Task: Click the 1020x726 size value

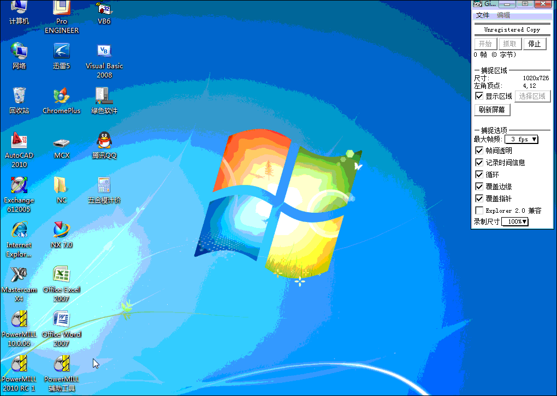Action: [536, 78]
